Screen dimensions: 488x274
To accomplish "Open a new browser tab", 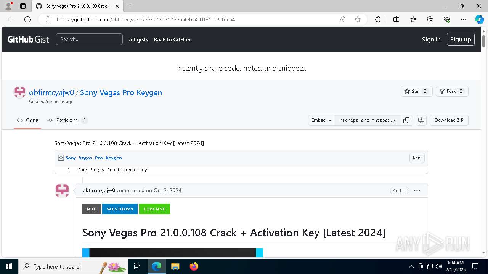I will pos(130,6).
